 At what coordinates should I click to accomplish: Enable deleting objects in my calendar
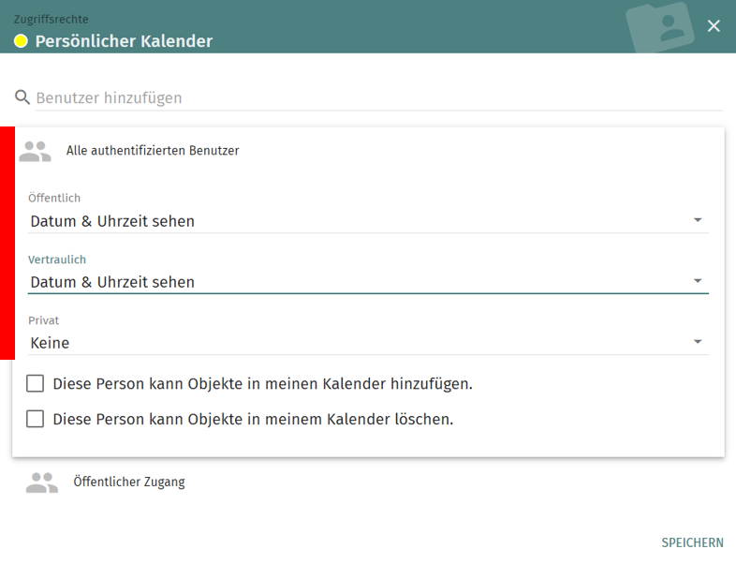click(36, 419)
